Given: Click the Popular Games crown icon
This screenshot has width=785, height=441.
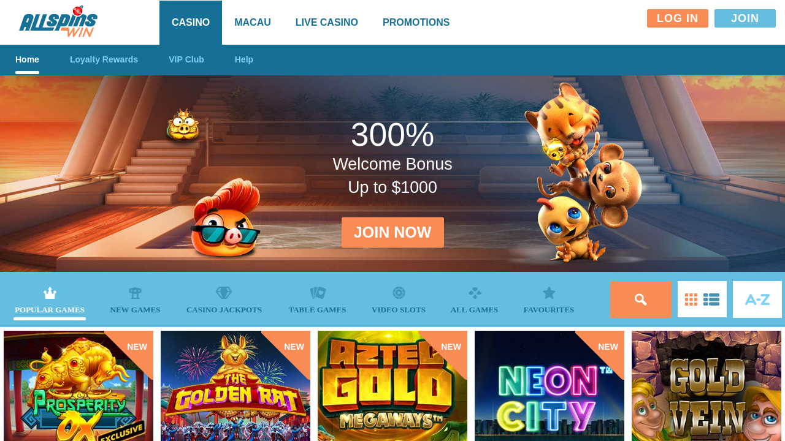Looking at the screenshot, I should [50, 293].
